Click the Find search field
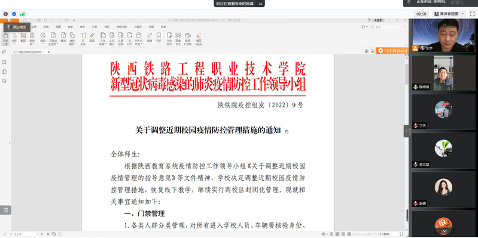 (385, 27)
